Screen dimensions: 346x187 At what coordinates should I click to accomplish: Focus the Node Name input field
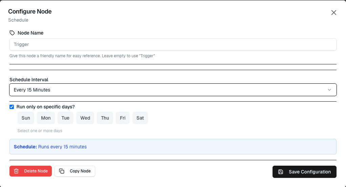point(173,44)
